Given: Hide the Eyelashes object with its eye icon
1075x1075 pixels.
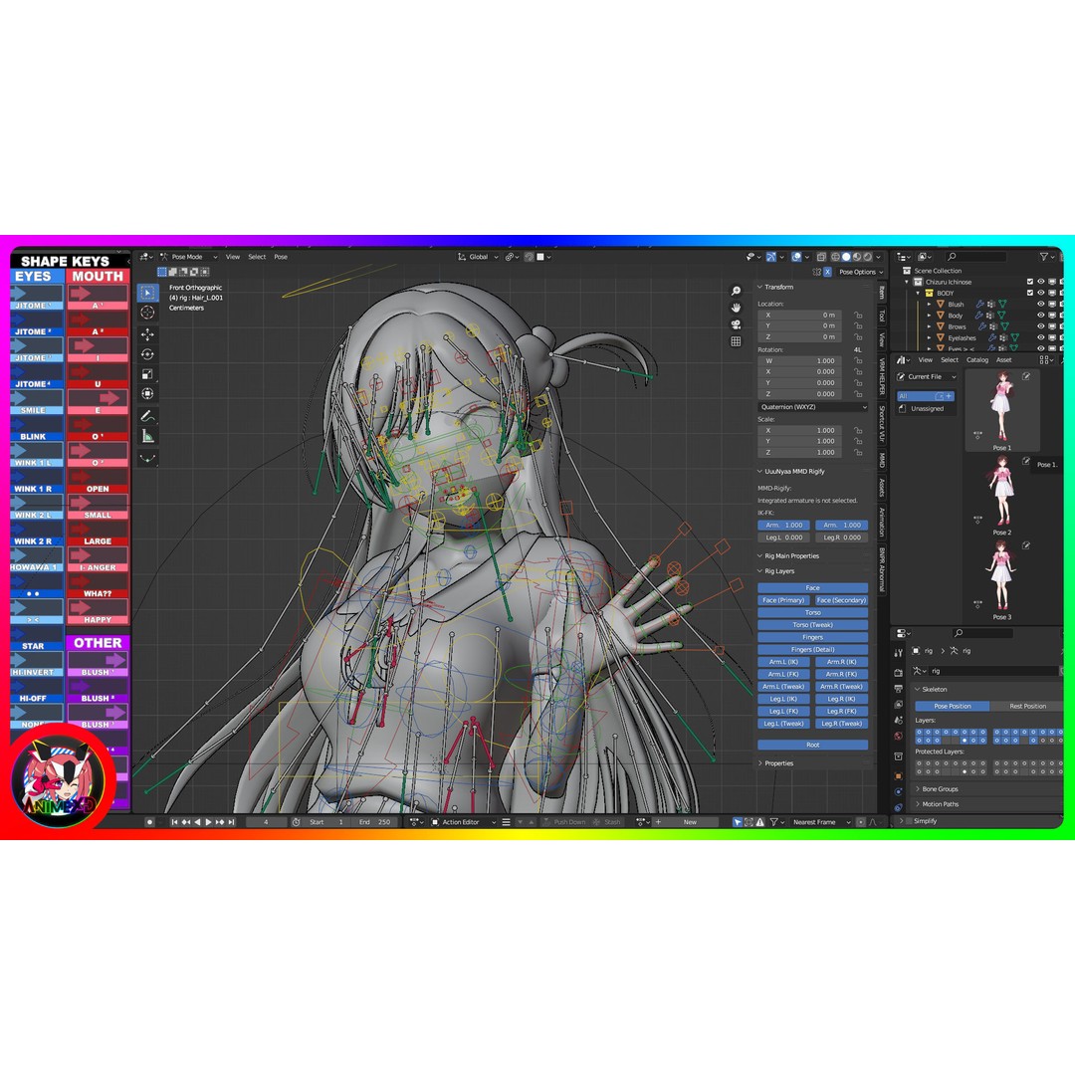Looking at the screenshot, I should (1041, 338).
